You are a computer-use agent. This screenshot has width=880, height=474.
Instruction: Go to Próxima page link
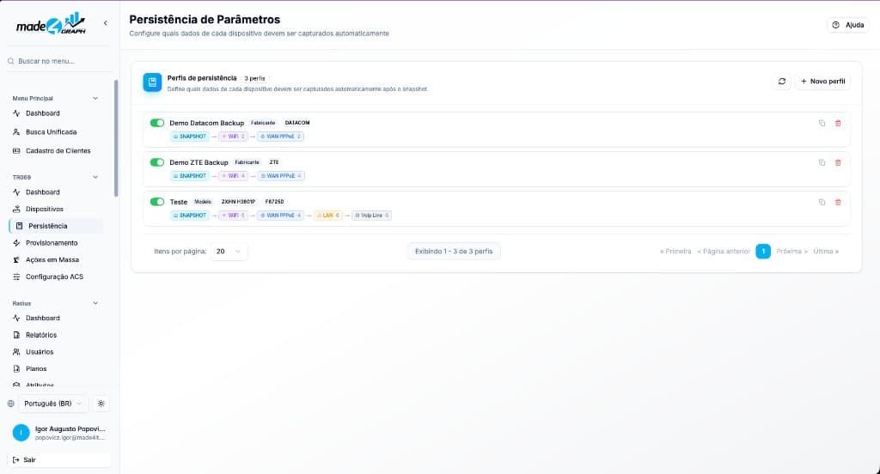pyautogui.click(x=791, y=252)
